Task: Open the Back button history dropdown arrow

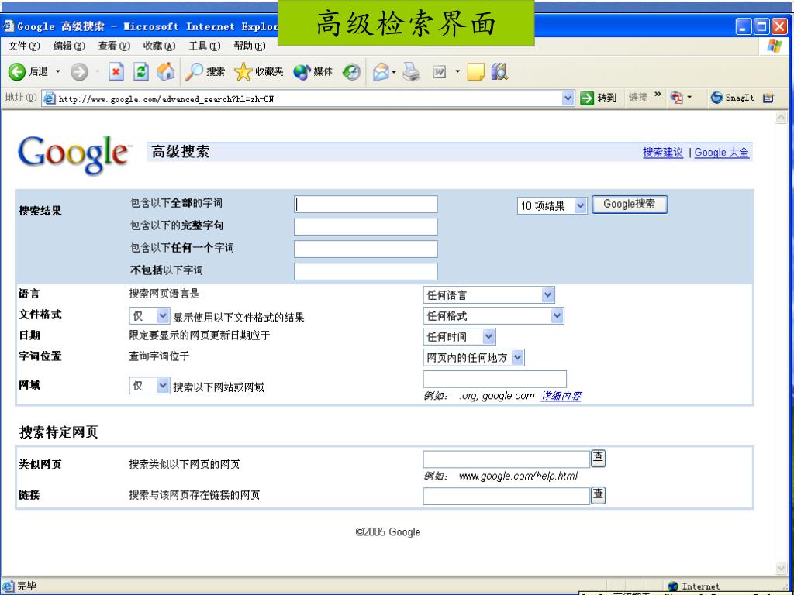Action: (57, 72)
